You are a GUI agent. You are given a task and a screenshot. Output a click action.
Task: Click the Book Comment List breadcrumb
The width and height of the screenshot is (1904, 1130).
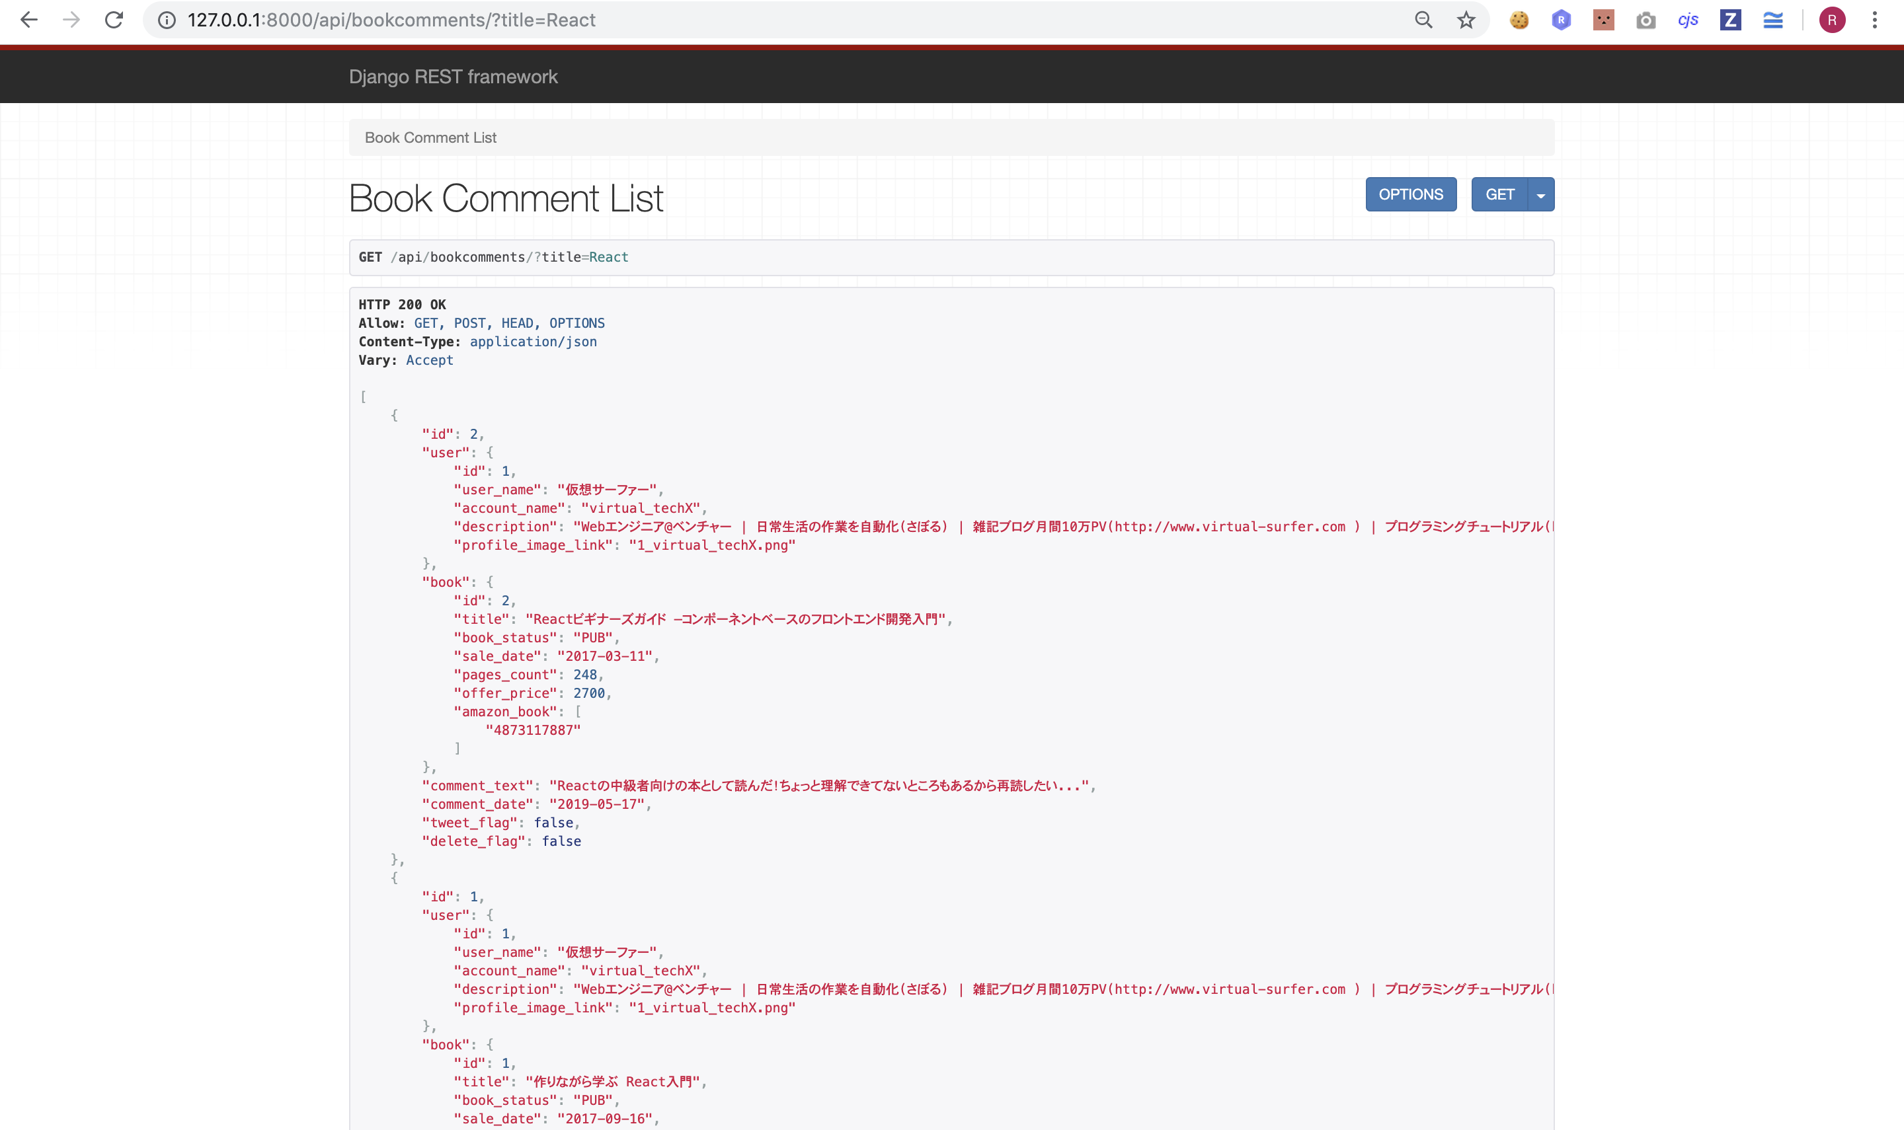click(430, 138)
